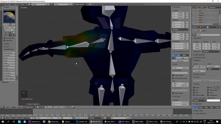Enable the Display Wire checkbox

[194, 93]
